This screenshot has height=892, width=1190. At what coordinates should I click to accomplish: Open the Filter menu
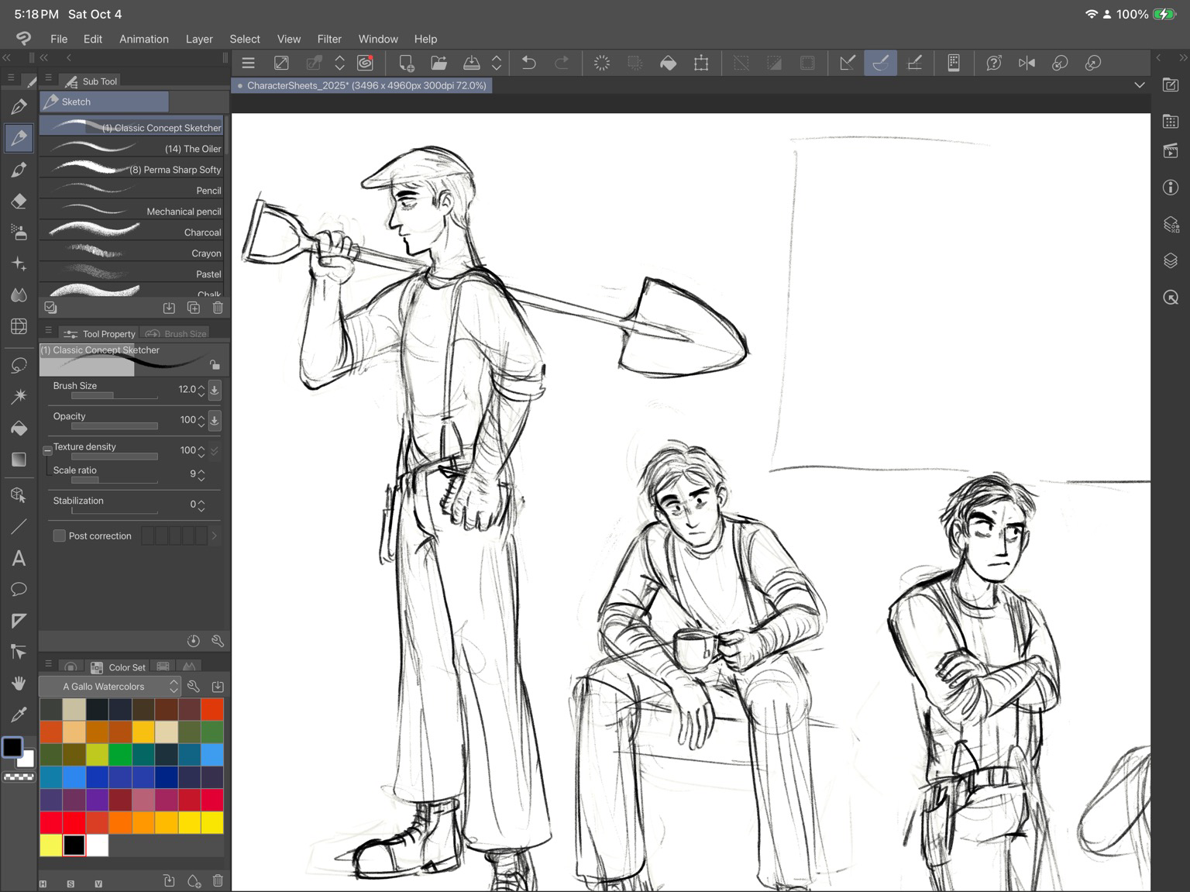click(x=329, y=39)
